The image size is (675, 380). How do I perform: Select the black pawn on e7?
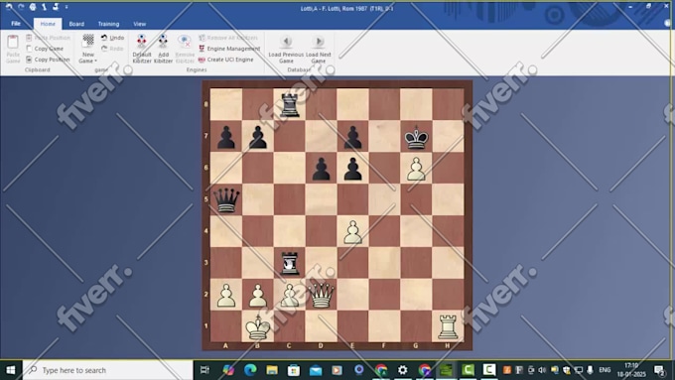(353, 136)
